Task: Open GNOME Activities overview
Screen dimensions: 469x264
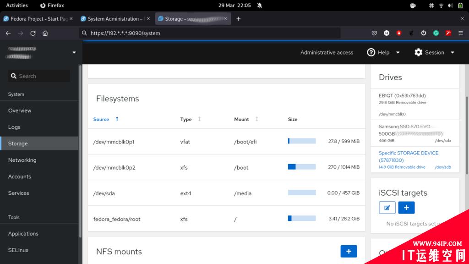Action: coord(17,5)
